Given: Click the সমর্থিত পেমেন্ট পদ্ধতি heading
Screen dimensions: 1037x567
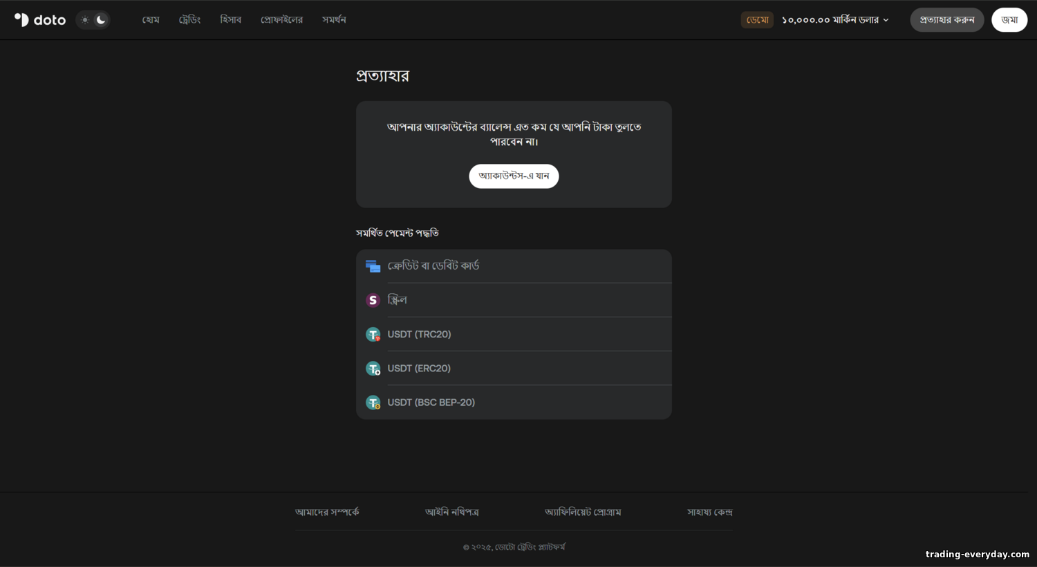Looking at the screenshot, I should (x=398, y=233).
